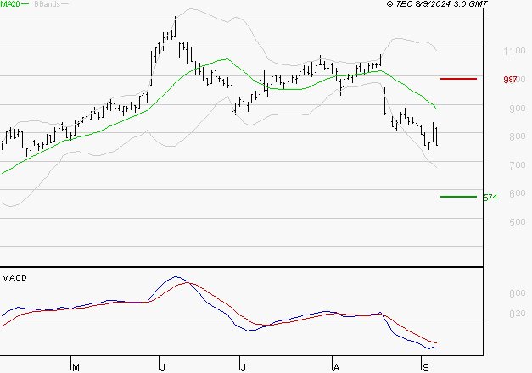The width and height of the screenshot is (532, 373).
Task: Click the MA20 legend label
Action: click(x=10, y=4)
